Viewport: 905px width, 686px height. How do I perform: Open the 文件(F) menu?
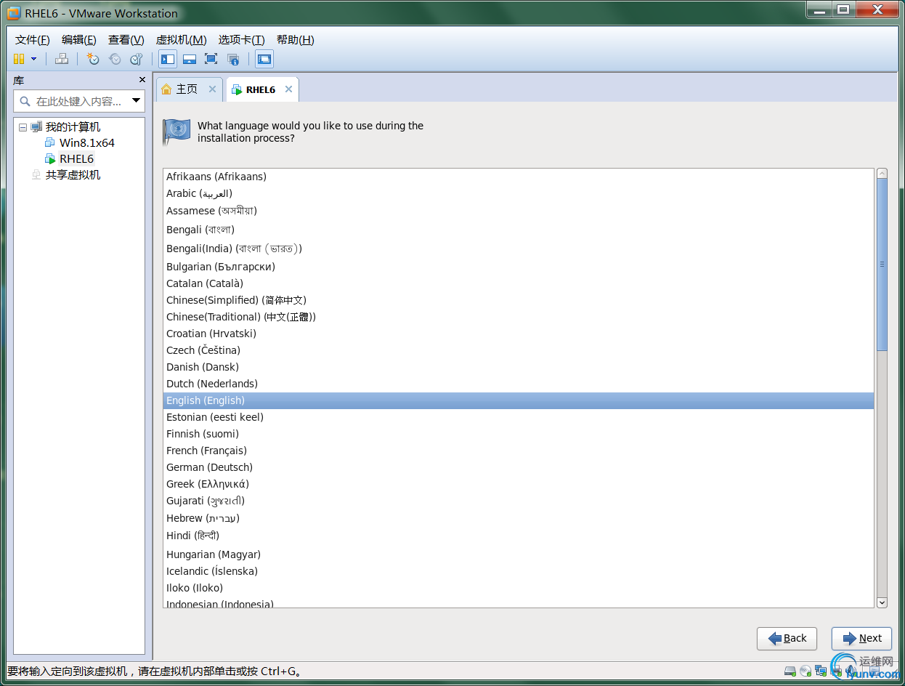[x=33, y=40]
